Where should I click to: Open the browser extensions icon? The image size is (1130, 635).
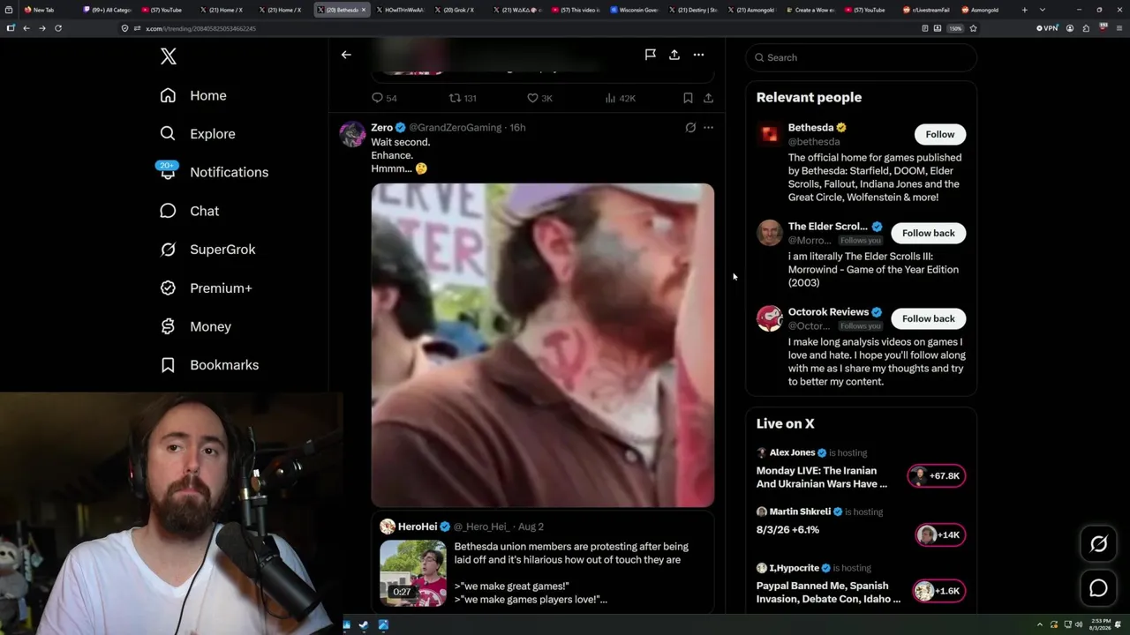click(x=1086, y=28)
